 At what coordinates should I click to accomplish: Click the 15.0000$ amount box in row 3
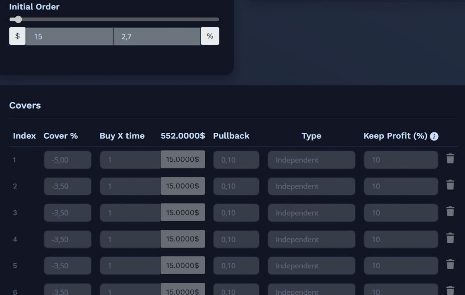183,212
